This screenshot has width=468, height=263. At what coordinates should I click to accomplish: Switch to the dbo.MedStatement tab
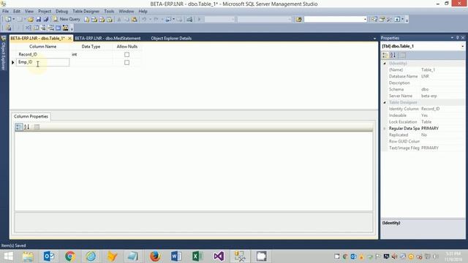click(107, 39)
